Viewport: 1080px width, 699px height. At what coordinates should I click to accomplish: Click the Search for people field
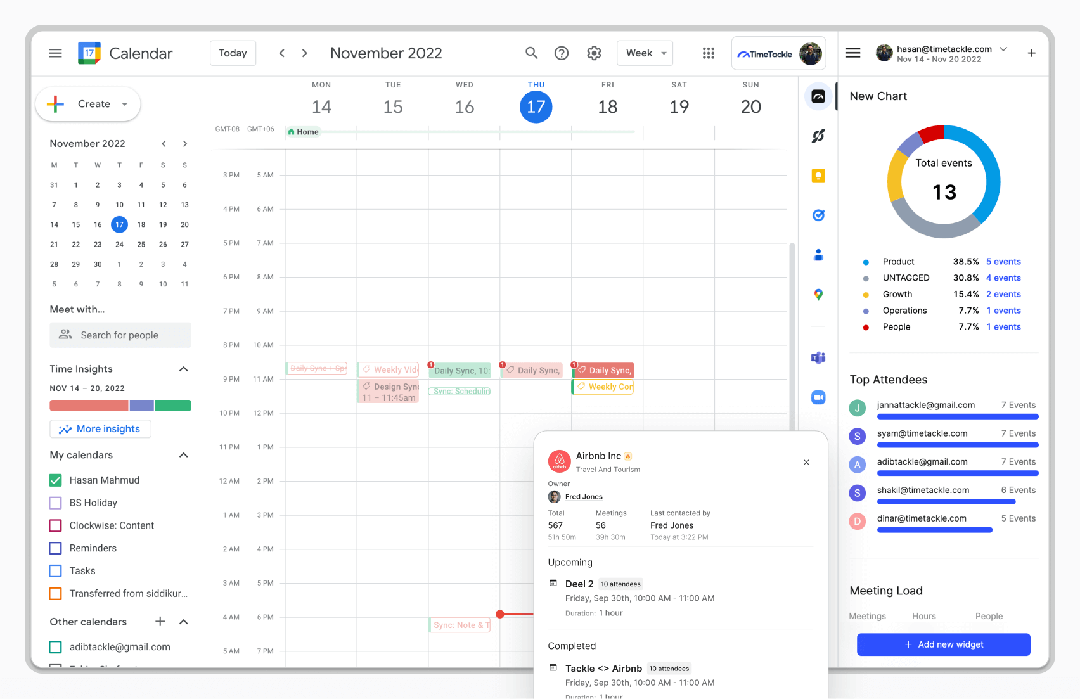tap(120, 335)
